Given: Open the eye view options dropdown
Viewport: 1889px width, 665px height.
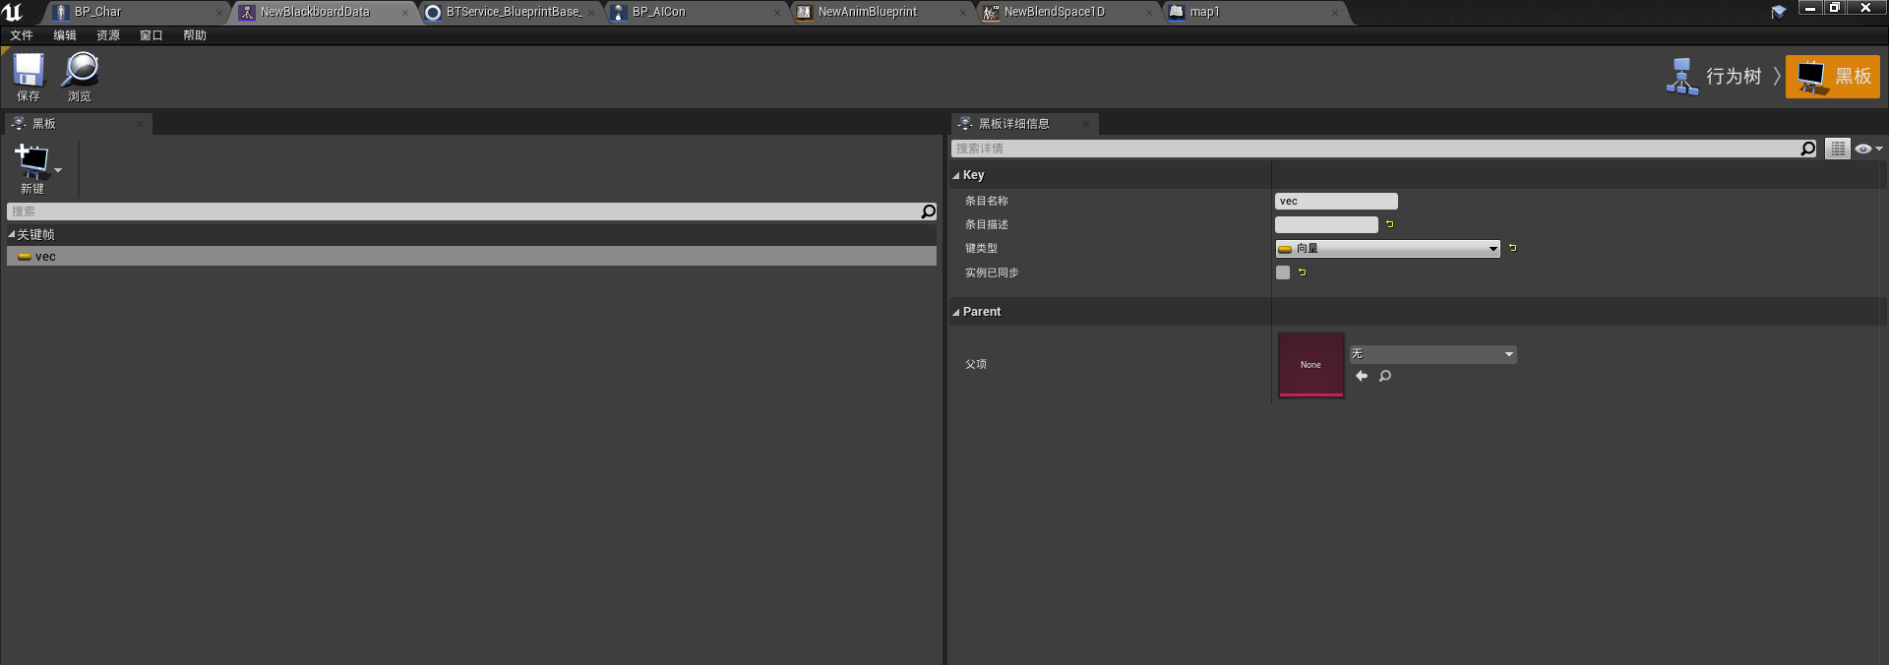Looking at the screenshot, I should pos(1868,149).
